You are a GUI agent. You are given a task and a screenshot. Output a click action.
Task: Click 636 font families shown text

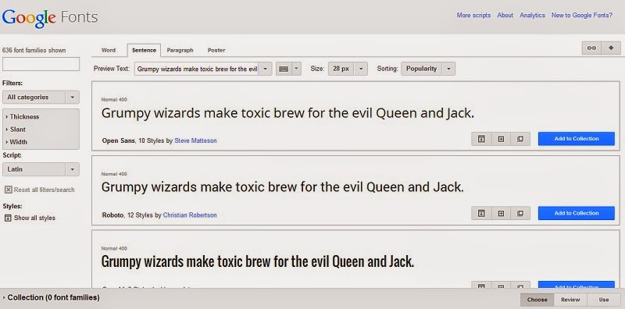[34, 50]
